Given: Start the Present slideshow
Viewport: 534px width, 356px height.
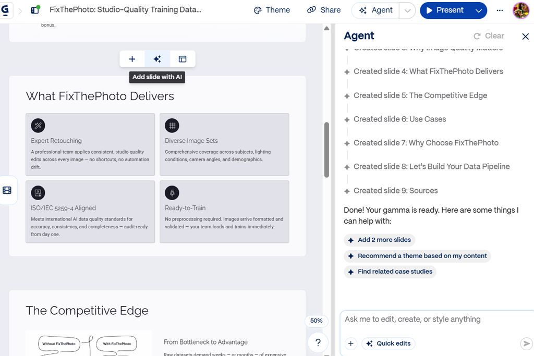Looking at the screenshot, I should [445, 10].
